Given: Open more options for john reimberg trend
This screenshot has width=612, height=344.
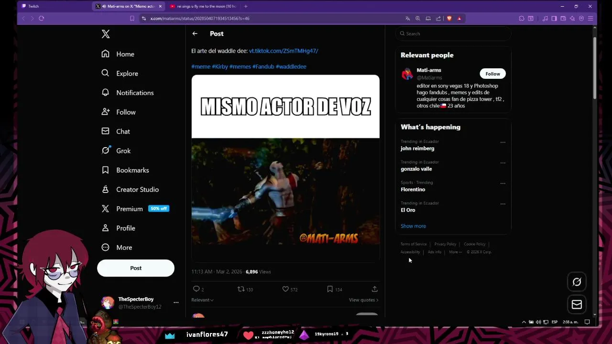Looking at the screenshot, I should coord(503,142).
